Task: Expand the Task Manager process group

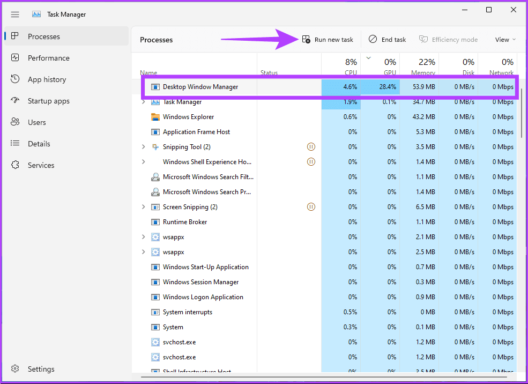Action: [143, 102]
